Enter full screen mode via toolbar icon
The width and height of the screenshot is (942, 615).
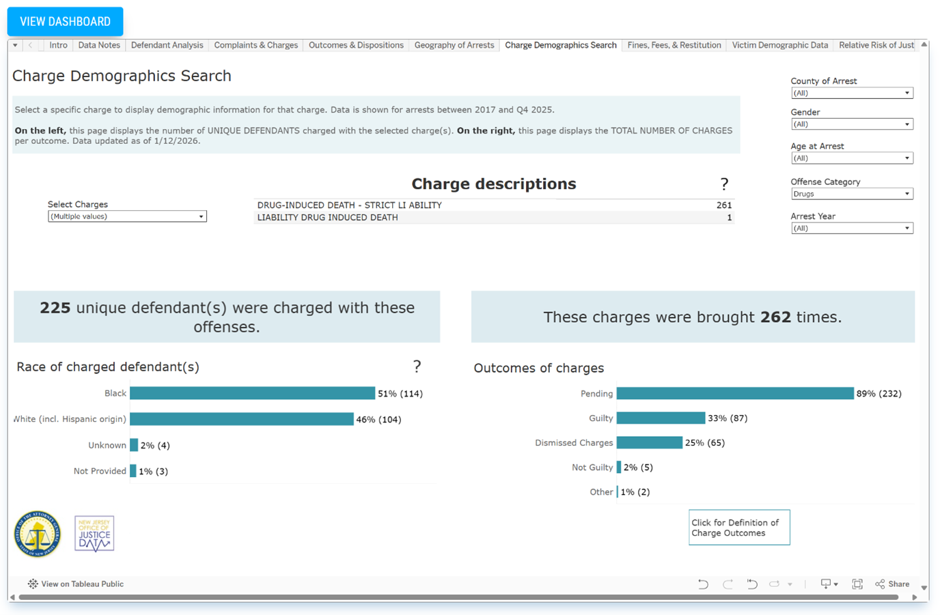tap(857, 584)
